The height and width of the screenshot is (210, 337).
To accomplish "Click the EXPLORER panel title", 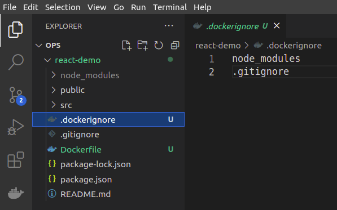I will [64, 26].
